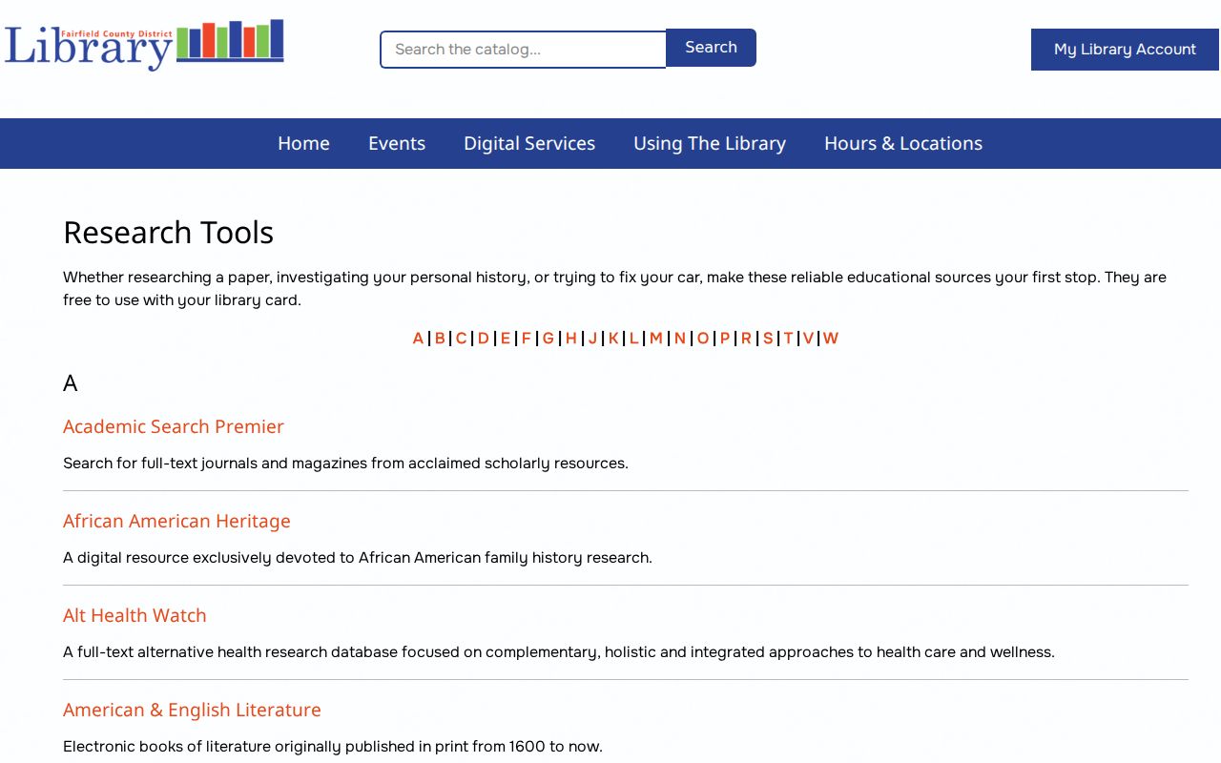Open the African American Heritage resource
This screenshot has width=1221, height=763.
tap(176, 521)
